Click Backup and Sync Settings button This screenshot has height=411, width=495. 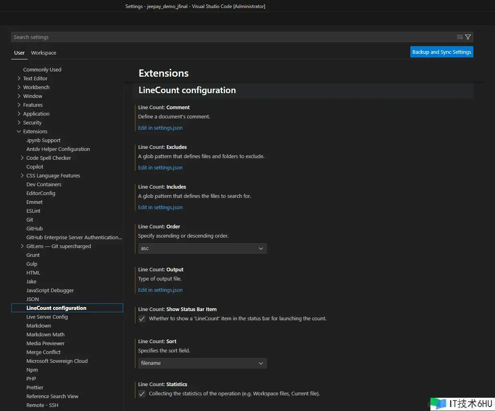[442, 52]
